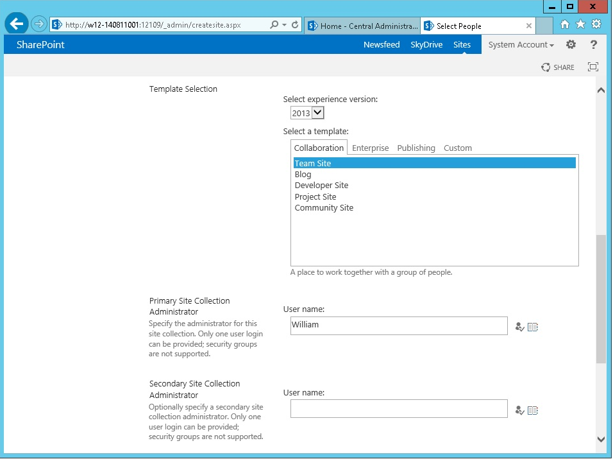Go to SkyDrive in top navigation
This screenshot has width=613, height=459.
pyautogui.click(x=426, y=45)
